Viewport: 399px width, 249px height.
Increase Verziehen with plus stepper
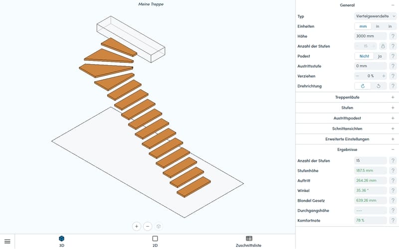click(384, 76)
